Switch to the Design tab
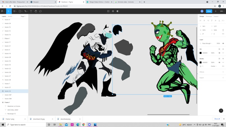Viewport: 226px width, 127px height. tap(202, 17)
